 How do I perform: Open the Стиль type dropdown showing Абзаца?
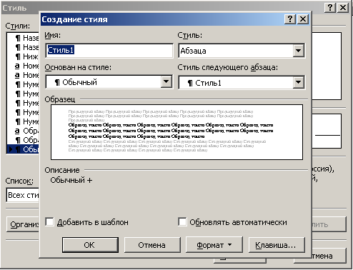(x=298, y=51)
